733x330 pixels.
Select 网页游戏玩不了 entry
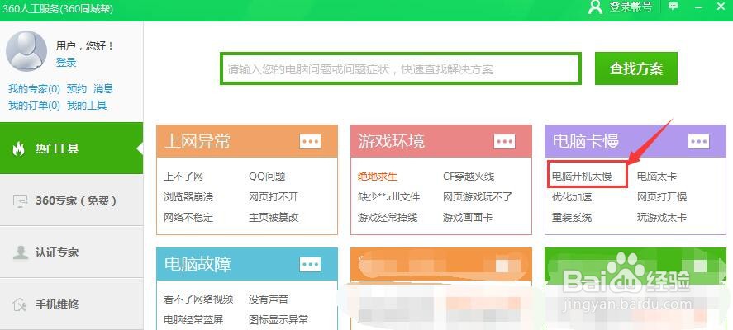click(x=478, y=197)
